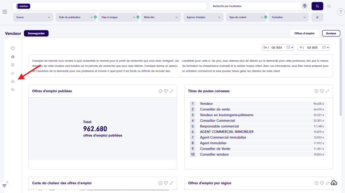Screen dimensions: 345x193
Task: Click the Recherche par localisation field
Action: coord(255,6)
